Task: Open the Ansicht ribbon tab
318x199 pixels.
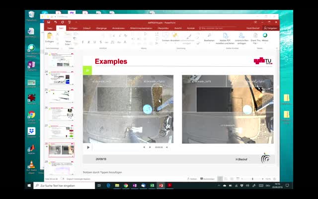Action: click(178, 28)
